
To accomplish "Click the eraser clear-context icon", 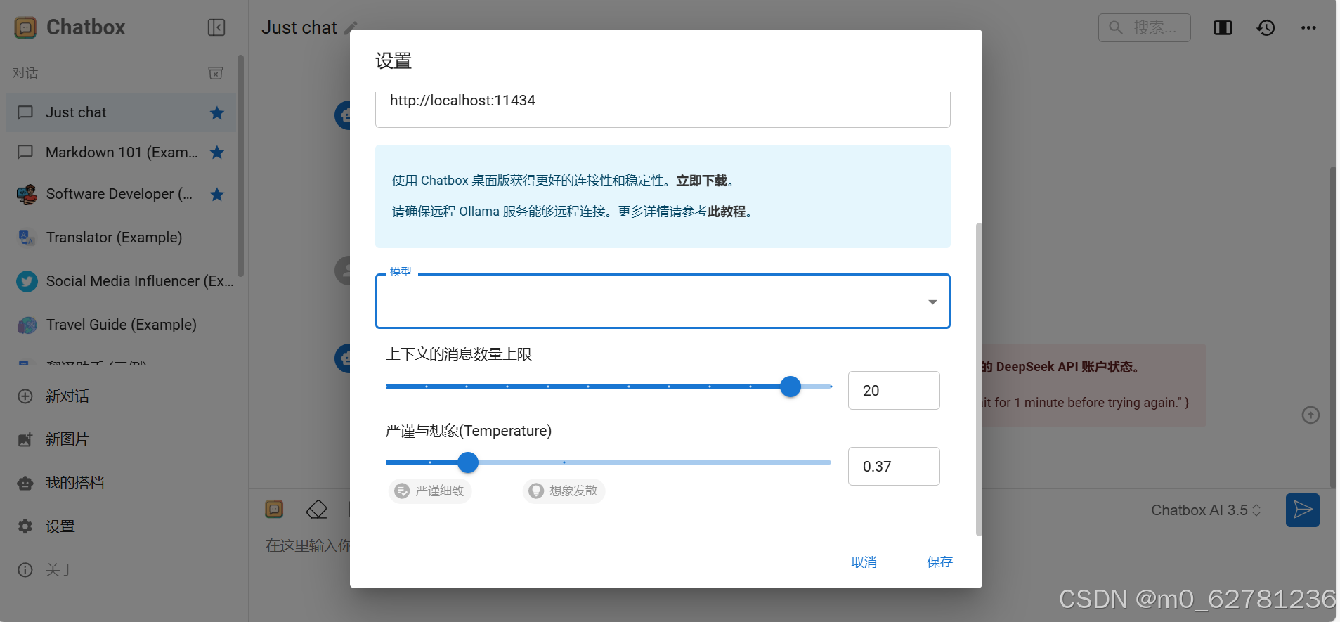I will pos(317,509).
